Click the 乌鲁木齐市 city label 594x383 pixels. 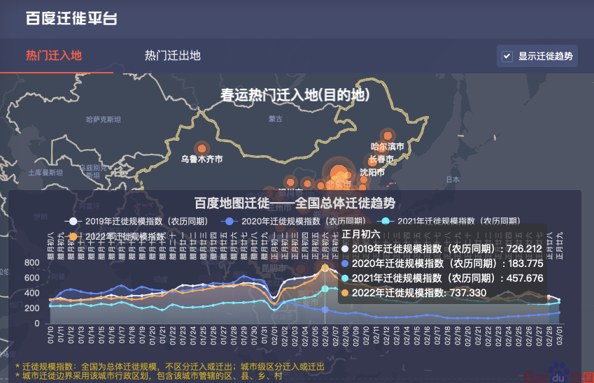(x=201, y=159)
